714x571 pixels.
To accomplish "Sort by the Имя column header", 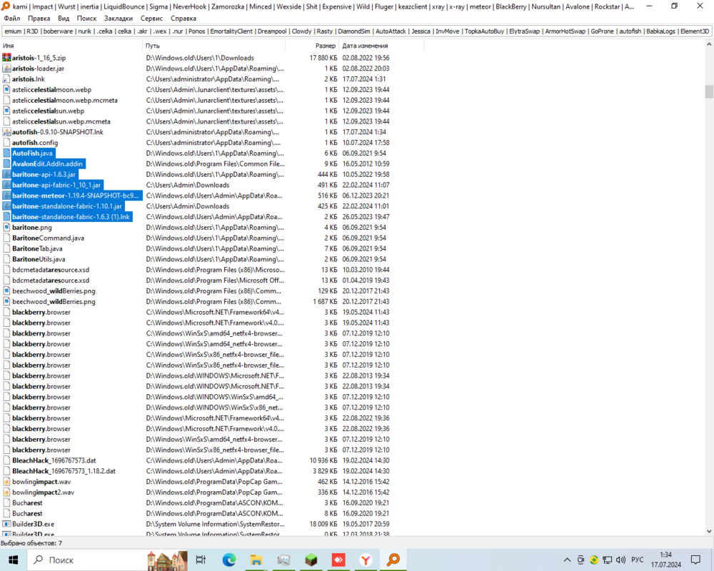I will coord(71,46).
